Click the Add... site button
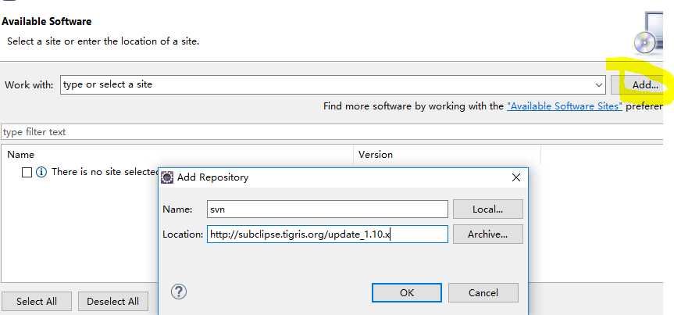 click(645, 84)
